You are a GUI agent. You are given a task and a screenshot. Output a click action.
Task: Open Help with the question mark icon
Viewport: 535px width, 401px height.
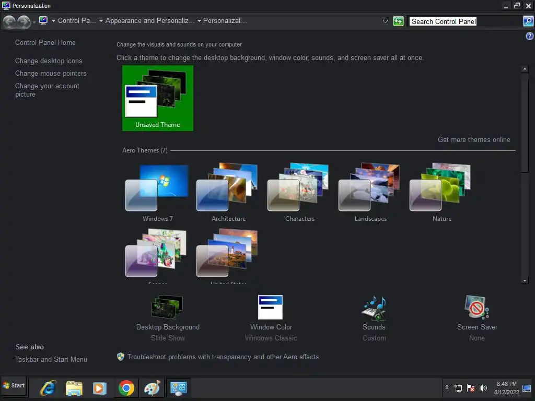point(529,36)
